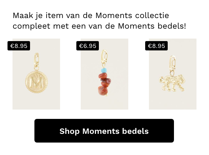This screenshot has height=155, width=209.
Task: Open the gold leopard charm product
Action: 173,74
